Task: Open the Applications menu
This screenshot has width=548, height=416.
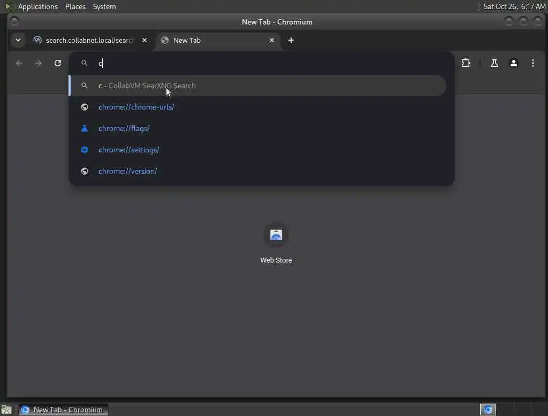Action: pyautogui.click(x=38, y=6)
